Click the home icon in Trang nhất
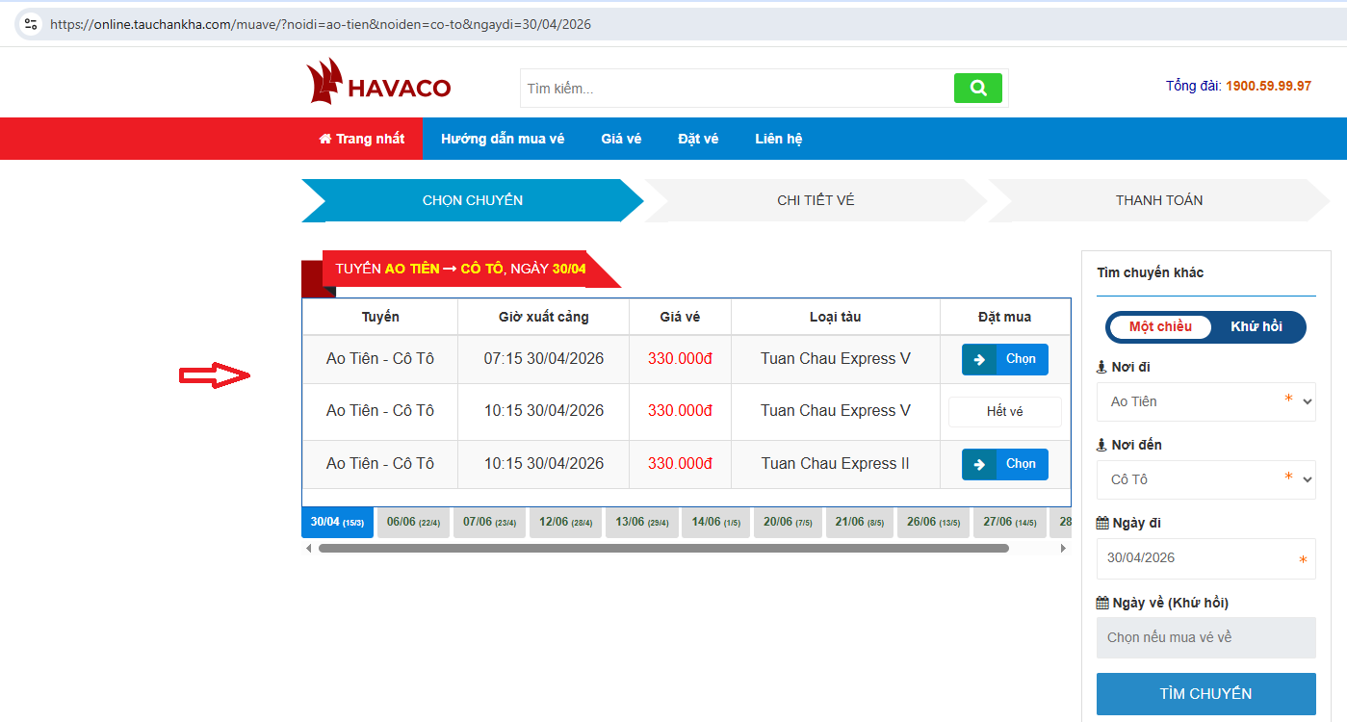The image size is (1347, 722). [x=324, y=140]
